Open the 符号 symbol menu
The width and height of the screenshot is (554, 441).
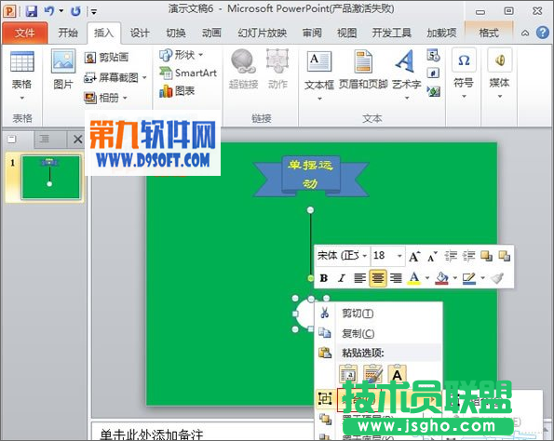coord(464,73)
